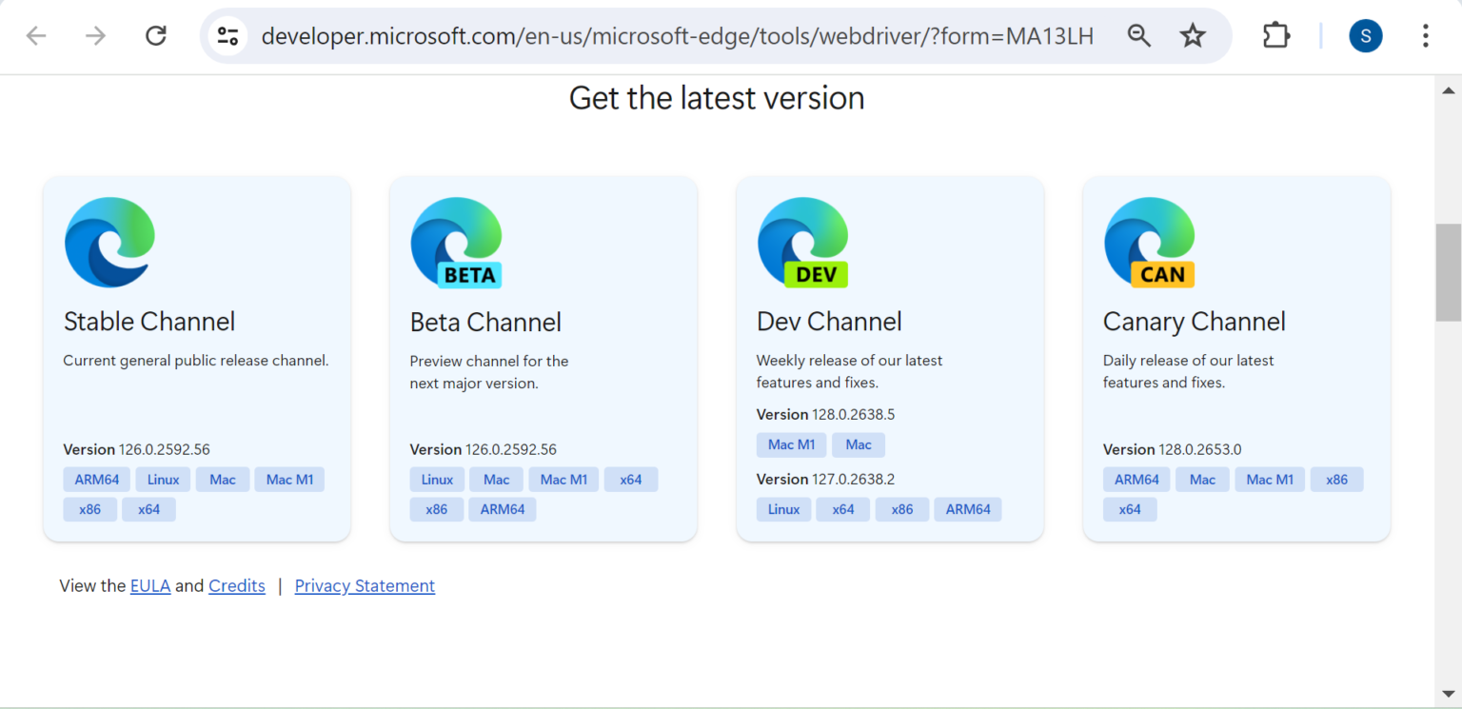Click the search zoom icon in the toolbar
This screenshot has height=709, width=1462.
pos(1139,35)
